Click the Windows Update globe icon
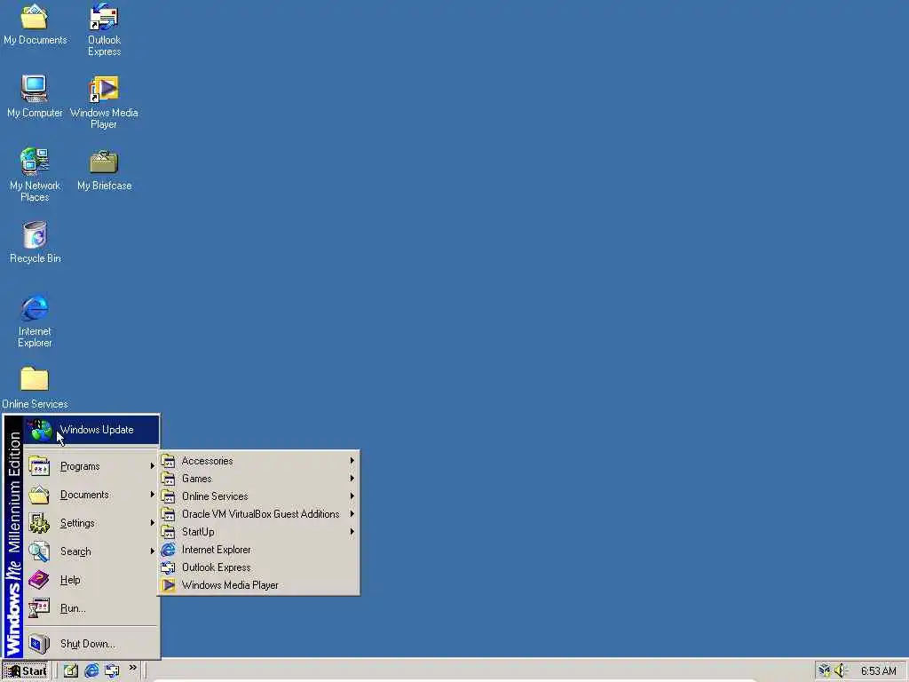 41,430
